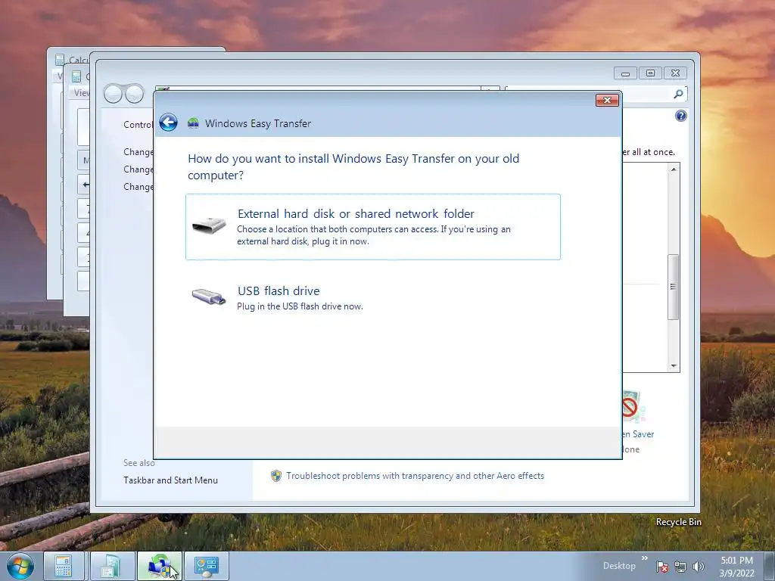
Task: Open the second taskbar application icon
Action: [x=112, y=566]
